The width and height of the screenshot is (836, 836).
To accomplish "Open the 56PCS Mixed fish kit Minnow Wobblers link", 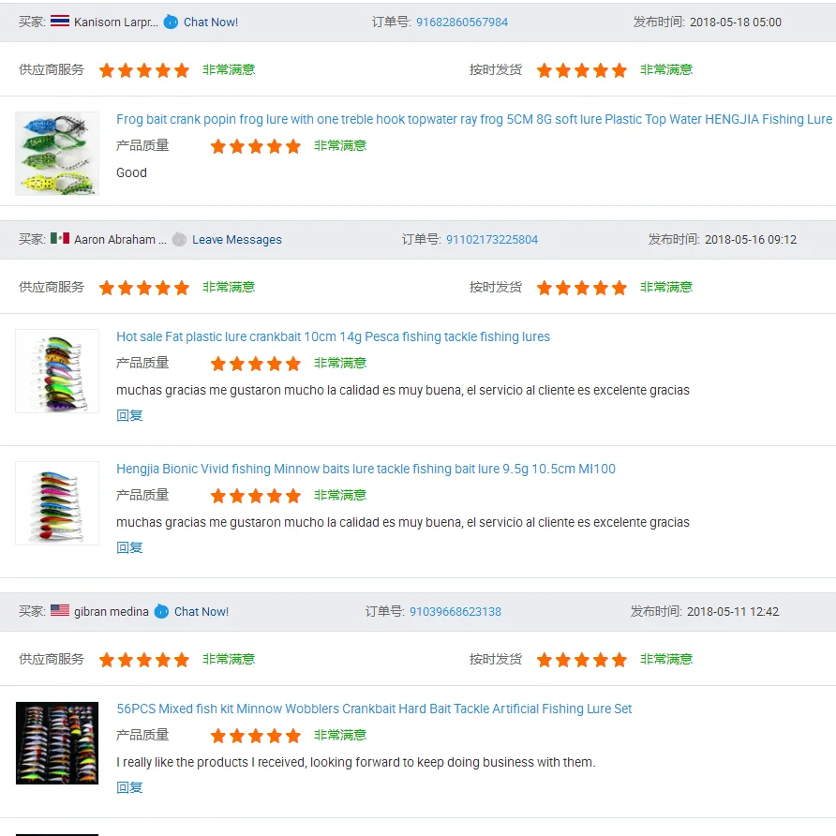I will click(374, 709).
